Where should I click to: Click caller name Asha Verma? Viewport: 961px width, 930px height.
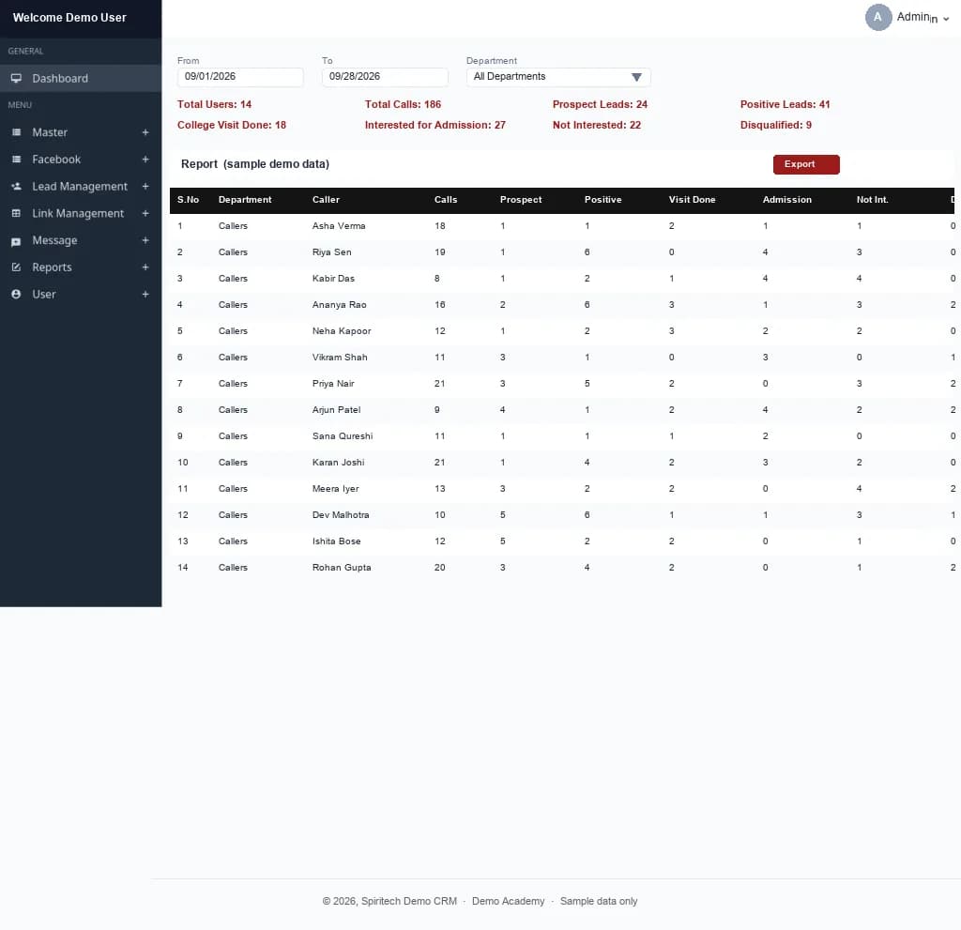tap(338, 226)
